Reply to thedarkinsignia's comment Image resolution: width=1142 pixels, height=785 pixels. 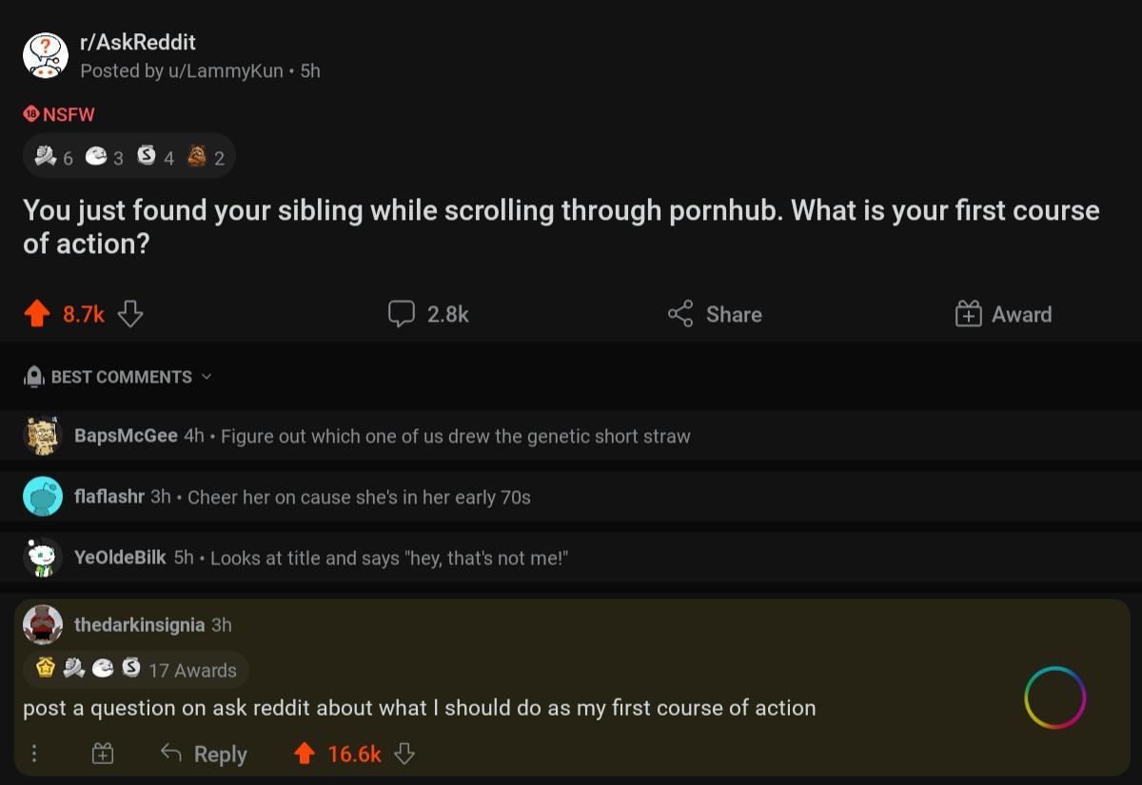203,753
